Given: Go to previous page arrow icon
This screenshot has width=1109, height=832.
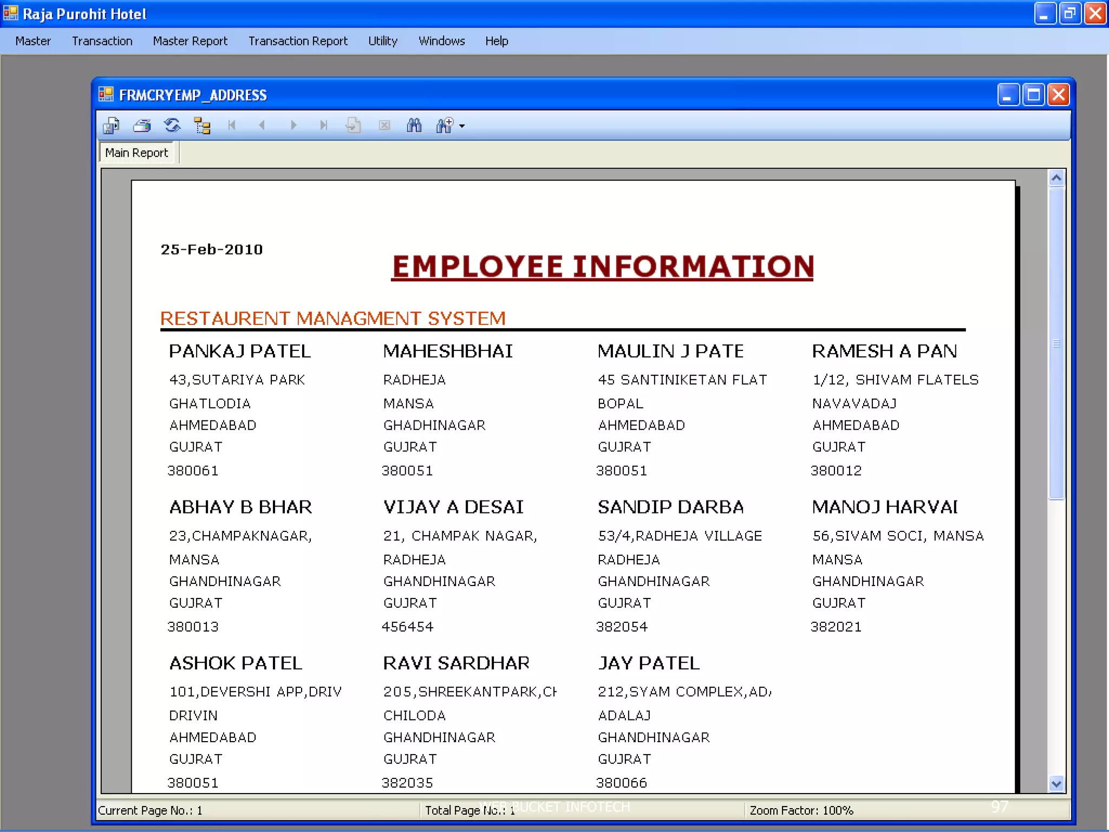Looking at the screenshot, I should click(263, 126).
